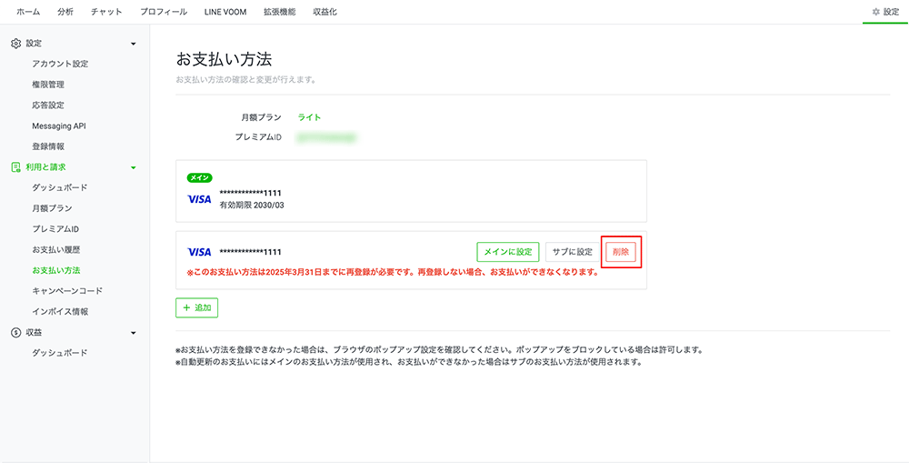This screenshot has width=909, height=463.
Task: Click the VISA logo on the second card
Action: point(199,252)
